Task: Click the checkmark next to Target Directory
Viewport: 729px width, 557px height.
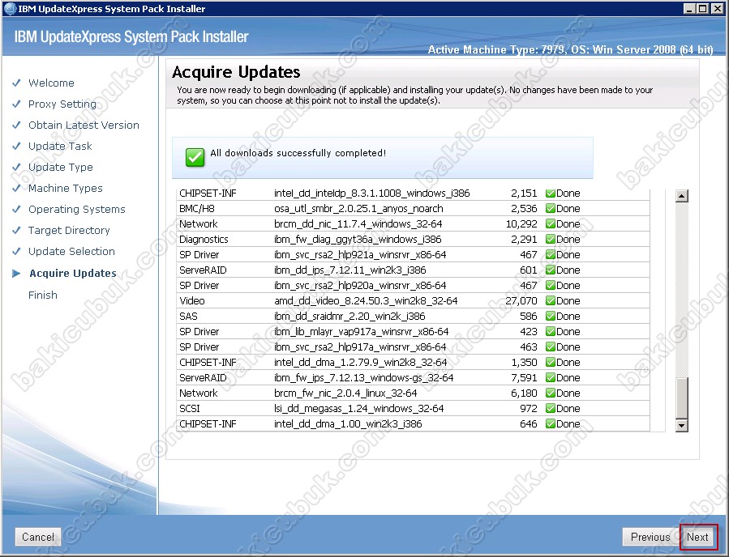Action: point(16,230)
